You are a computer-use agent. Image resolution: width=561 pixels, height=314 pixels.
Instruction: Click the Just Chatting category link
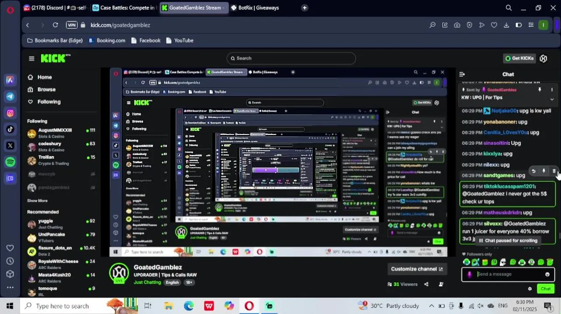[x=147, y=282]
